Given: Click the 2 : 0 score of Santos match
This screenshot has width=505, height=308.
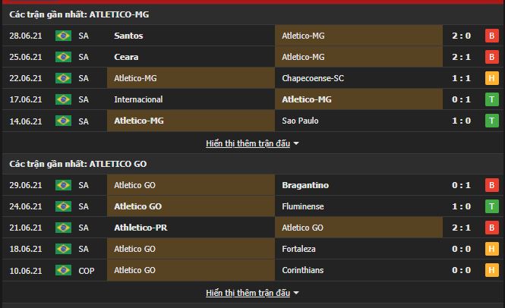Looking at the screenshot, I should coord(462,36).
